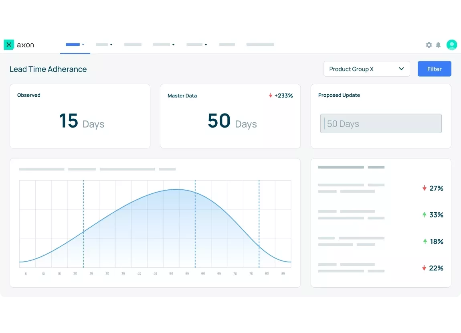Click the Lead Time Adherance heading
The image size is (461, 333).
click(x=48, y=69)
